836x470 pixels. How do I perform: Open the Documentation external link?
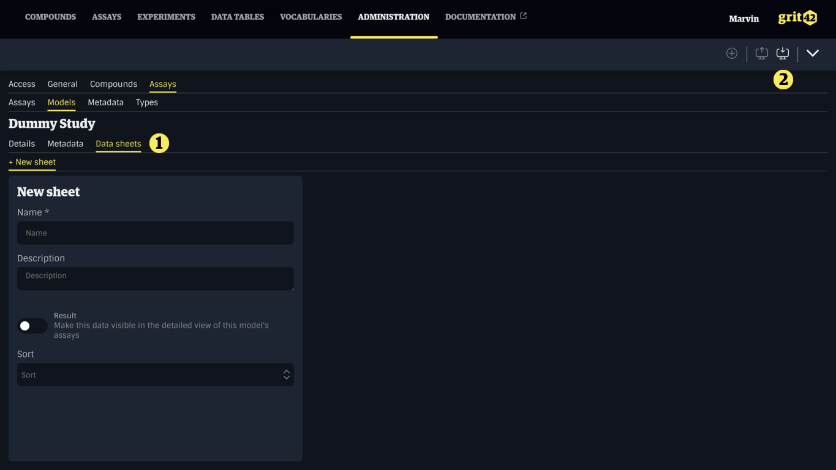pos(485,17)
